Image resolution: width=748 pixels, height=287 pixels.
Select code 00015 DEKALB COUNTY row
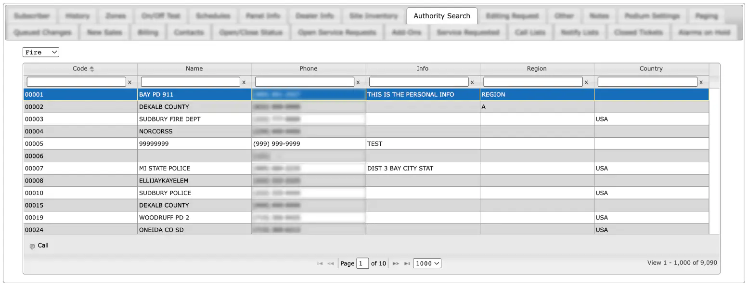coord(366,205)
